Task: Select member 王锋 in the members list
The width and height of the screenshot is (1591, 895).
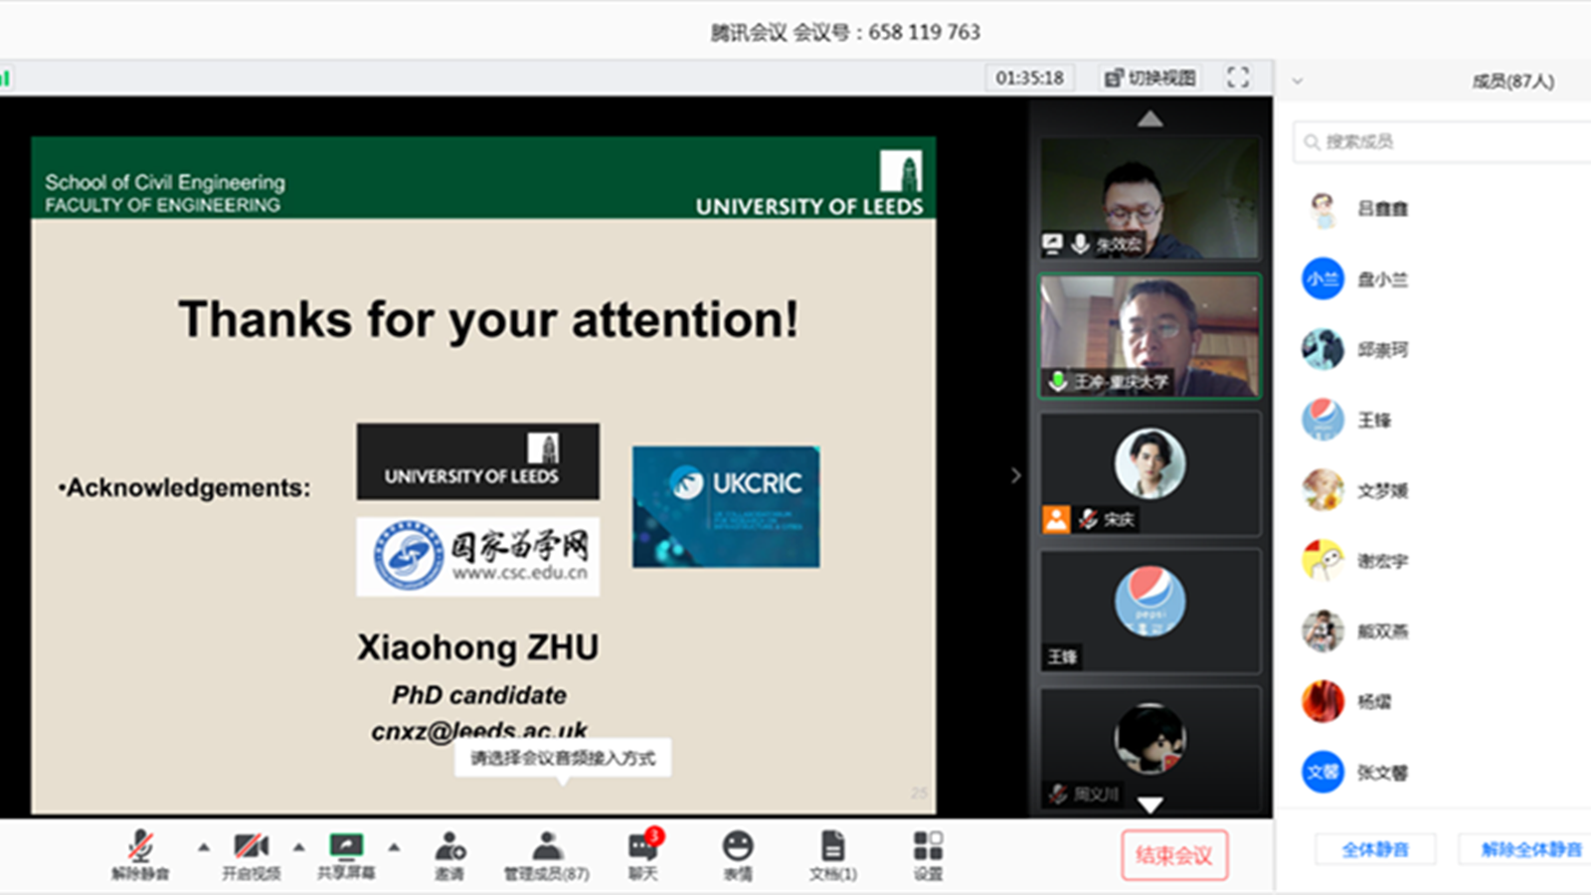Action: click(x=1374, y=420)
